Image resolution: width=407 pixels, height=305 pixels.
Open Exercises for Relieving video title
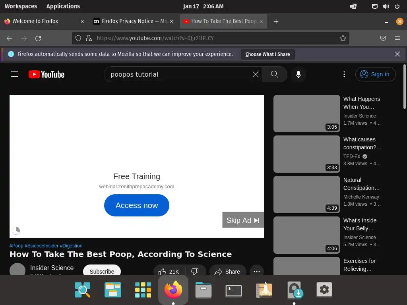pos(359,265)
